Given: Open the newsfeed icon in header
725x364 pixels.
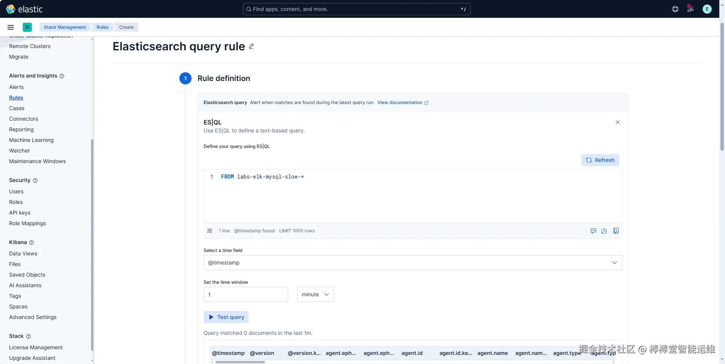Looking at the screenshot, I should pos(690,9).
